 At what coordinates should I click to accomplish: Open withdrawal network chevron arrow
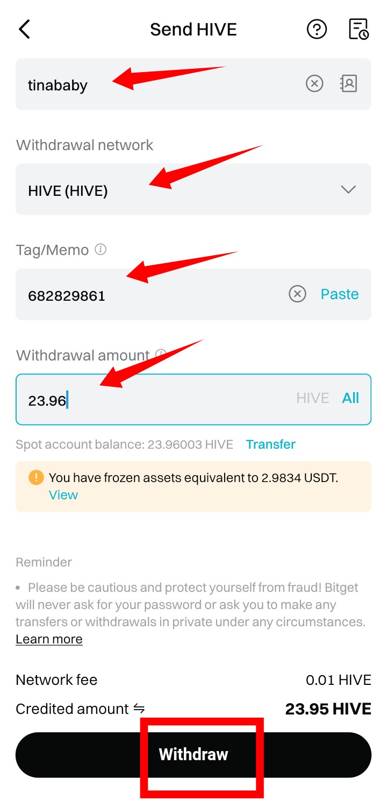[348, 189]
